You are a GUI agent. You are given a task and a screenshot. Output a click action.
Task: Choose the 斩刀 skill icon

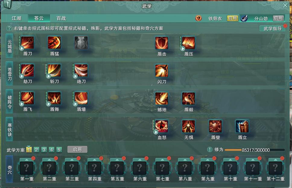[x=54, y=70]
